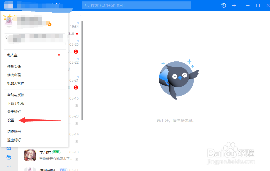Open the three-dot options above the chat list

[79, 16]
